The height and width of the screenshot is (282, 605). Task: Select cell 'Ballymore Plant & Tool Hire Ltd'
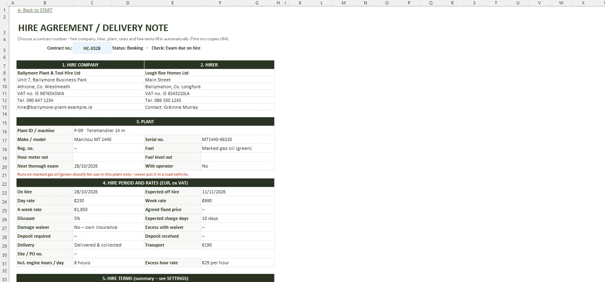coord(80,73)
